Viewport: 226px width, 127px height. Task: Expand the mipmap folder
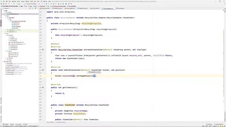click(x=6, y=58)
